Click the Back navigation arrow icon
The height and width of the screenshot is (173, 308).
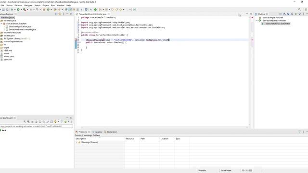click(121, 10)
